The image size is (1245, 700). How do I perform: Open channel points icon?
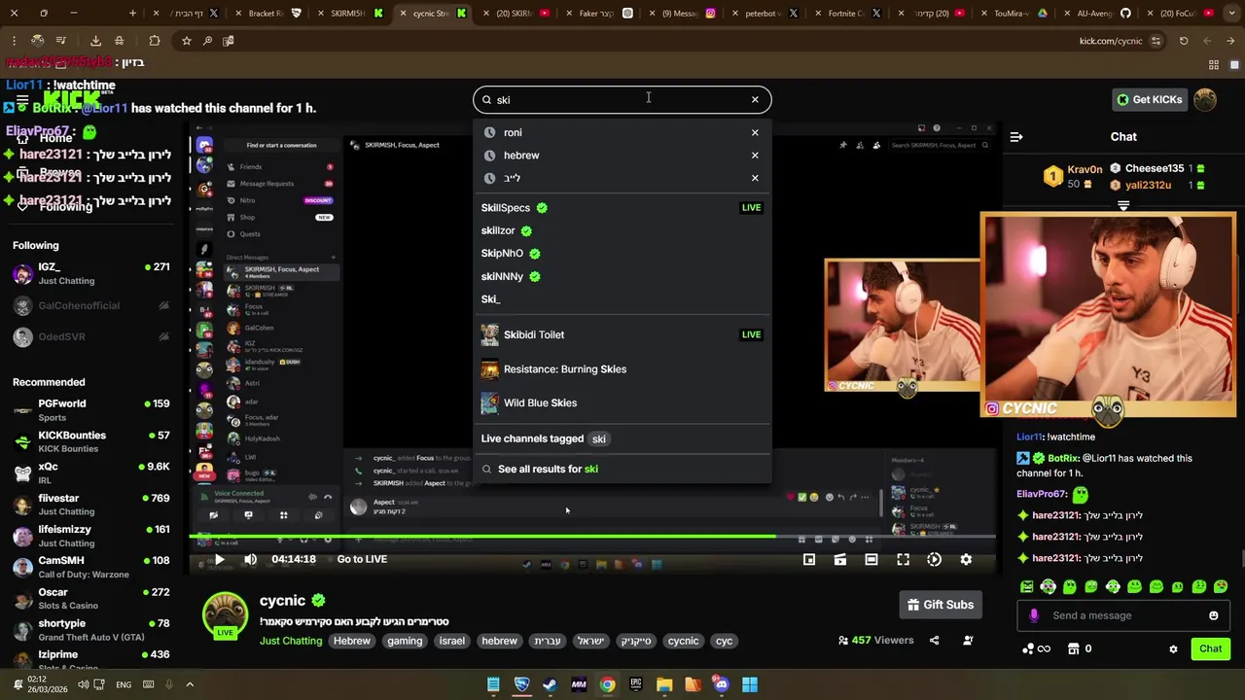(1037, 648)
